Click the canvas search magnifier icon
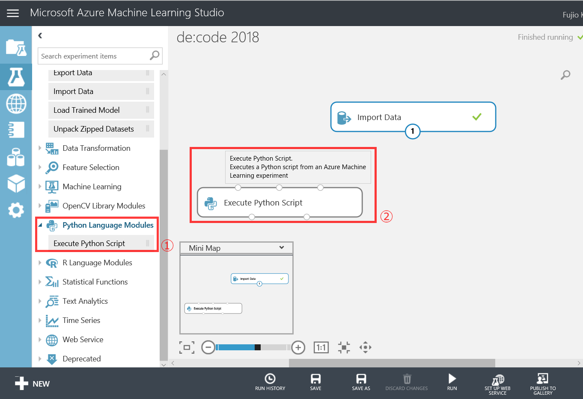Viewport: 583px width, 399px height. tap(565, 75)
